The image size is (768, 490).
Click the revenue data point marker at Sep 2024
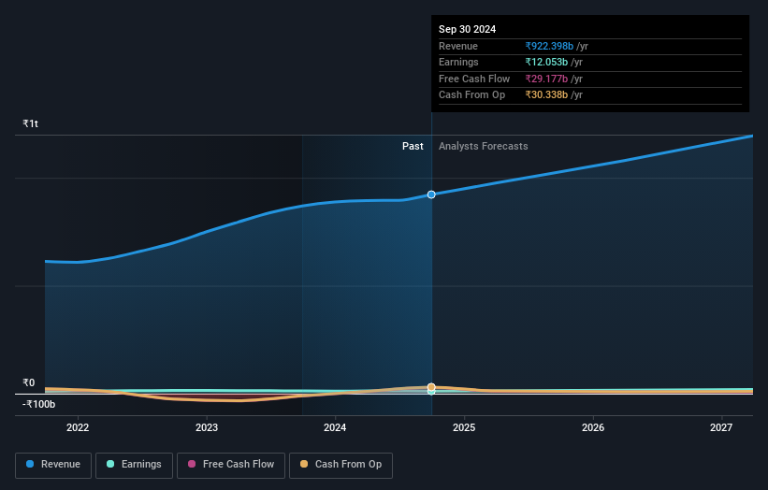pyautogui.click(x=431, y=195)
